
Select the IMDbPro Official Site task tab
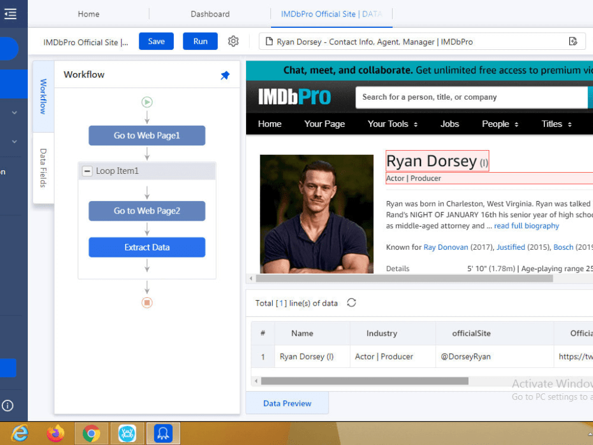tap(331, 14)
